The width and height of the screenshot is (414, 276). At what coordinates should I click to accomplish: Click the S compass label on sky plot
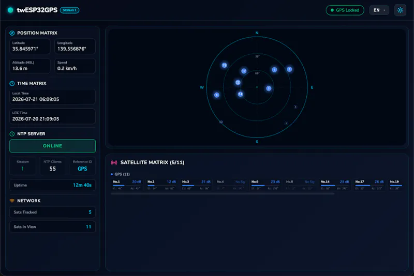pos(257,142)
